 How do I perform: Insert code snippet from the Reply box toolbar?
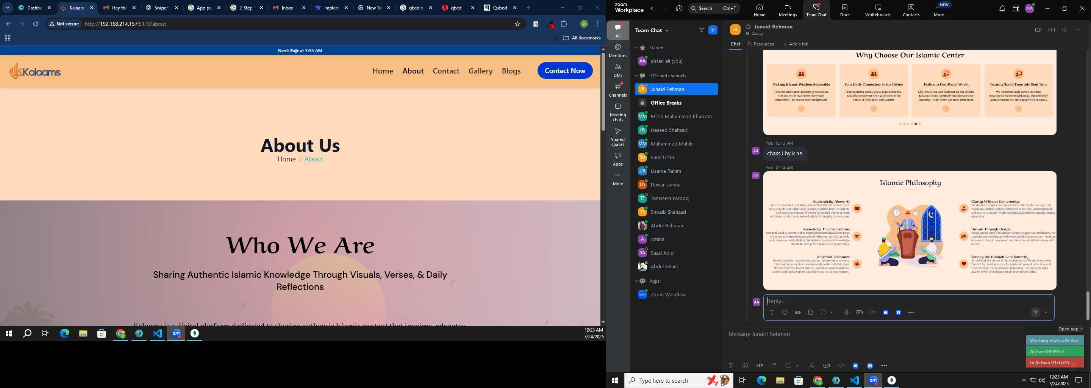pos(872,313)
